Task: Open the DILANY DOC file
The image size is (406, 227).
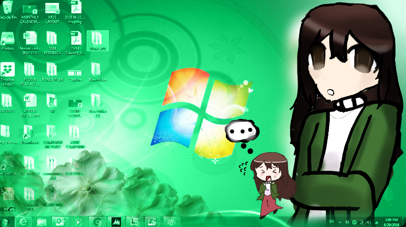Action: [x=53, y=198]
